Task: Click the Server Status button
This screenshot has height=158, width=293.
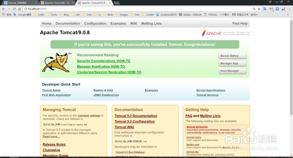Action: pos(233,56)
